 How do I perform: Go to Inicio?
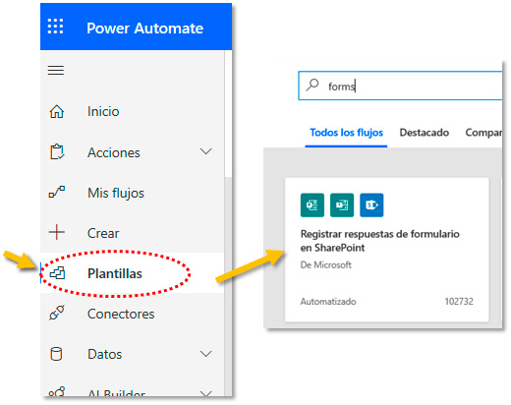click(103, 111)
